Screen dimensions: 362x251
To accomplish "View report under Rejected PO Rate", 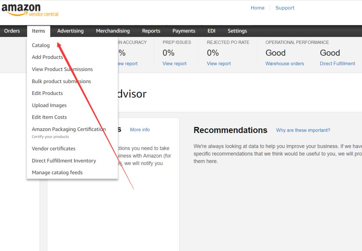I will coord(219,63).
